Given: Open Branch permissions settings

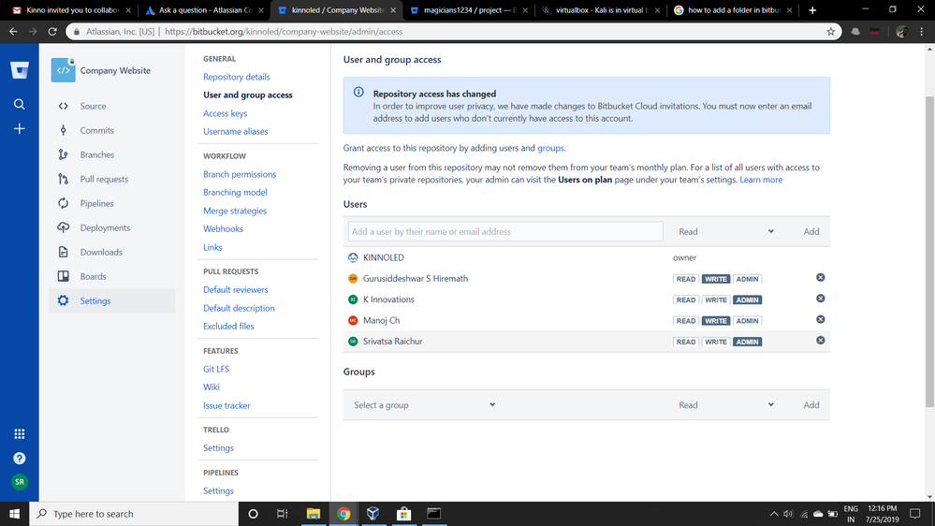Looking at the screenshot, I should point(240,174).
